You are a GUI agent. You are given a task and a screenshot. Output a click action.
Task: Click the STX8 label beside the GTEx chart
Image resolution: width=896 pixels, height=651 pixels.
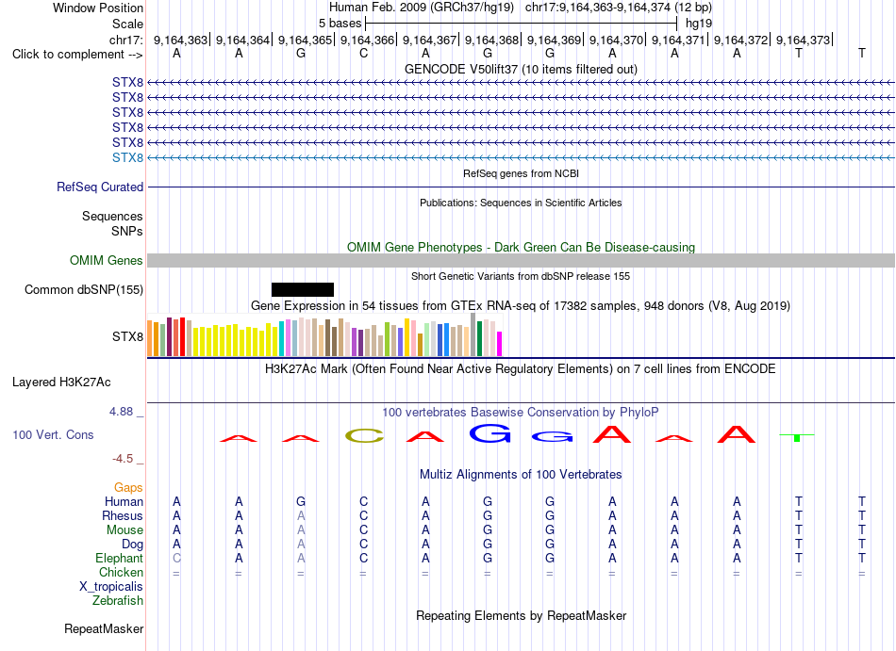[127, 336]
